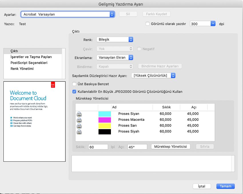Toggle the Negatif checkbox
This screenshot has height=194, width=243.
[139, 49]
